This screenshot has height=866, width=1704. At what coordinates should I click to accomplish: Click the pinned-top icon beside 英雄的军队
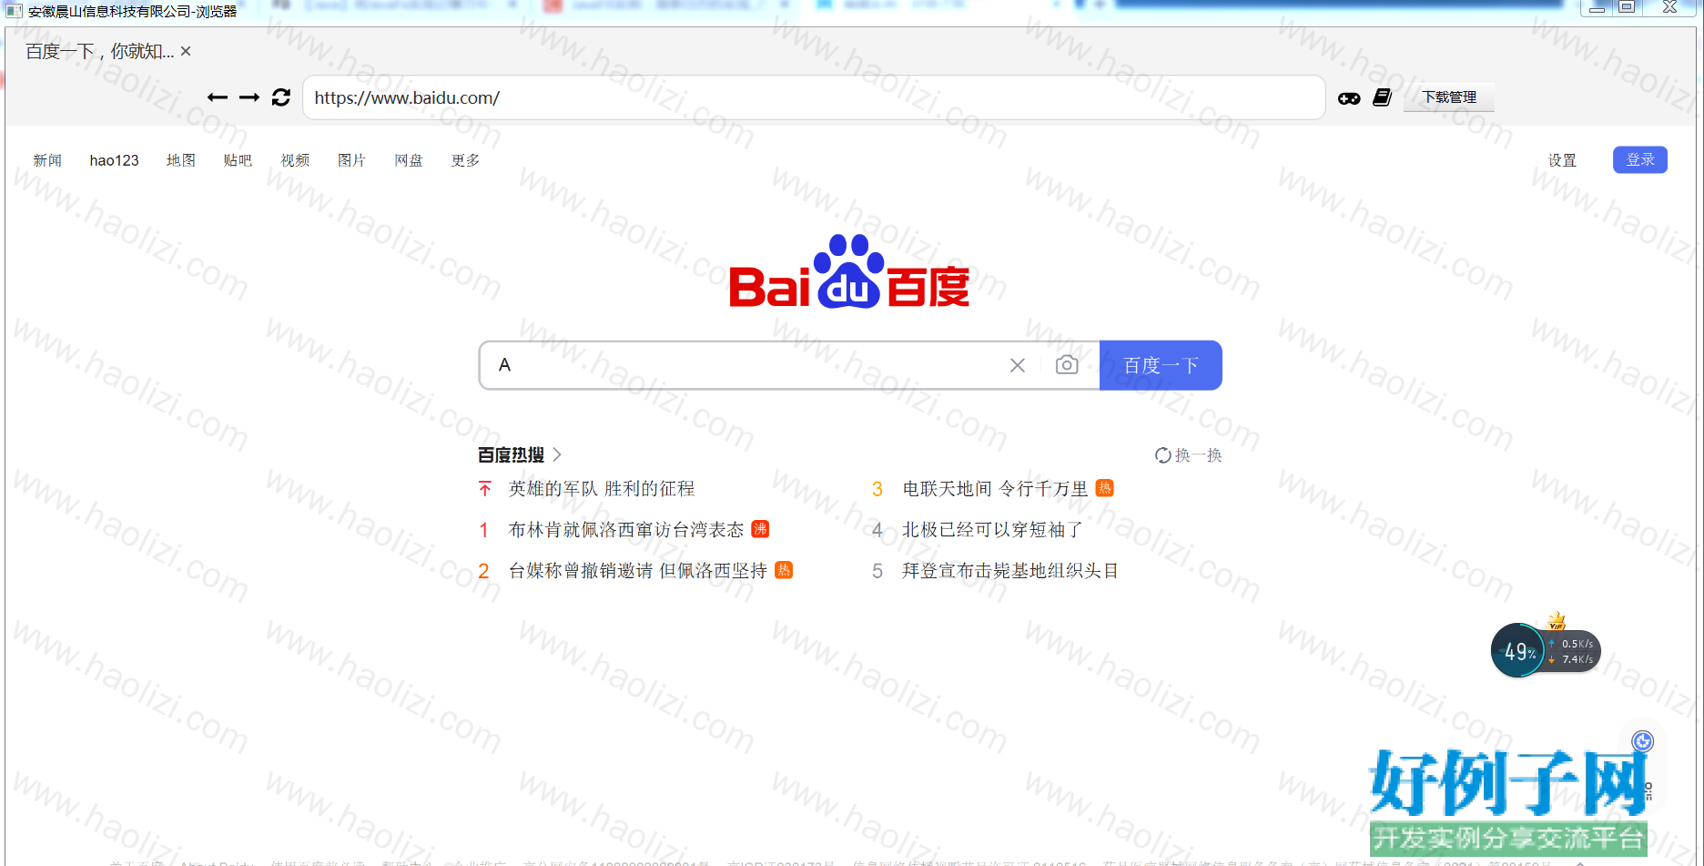(485, 489)
